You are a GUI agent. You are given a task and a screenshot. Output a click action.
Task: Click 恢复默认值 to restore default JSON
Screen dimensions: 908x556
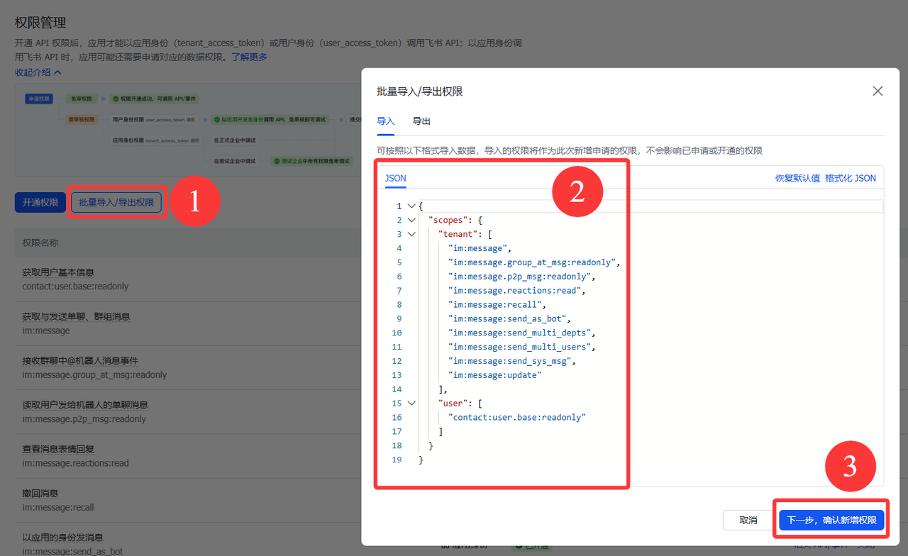pyautogui.click(x=797, y=178)
